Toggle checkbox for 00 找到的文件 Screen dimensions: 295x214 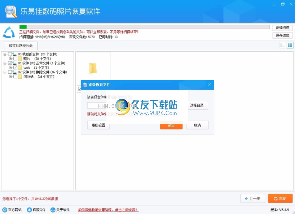pos(10,54)
